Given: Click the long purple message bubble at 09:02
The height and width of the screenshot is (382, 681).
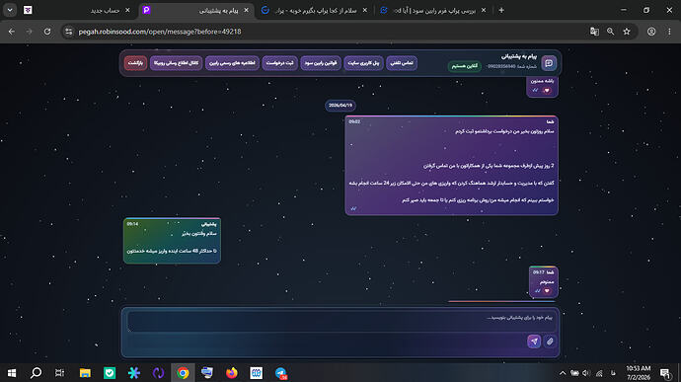Looking at the screenshot, I should coord(451,165).
